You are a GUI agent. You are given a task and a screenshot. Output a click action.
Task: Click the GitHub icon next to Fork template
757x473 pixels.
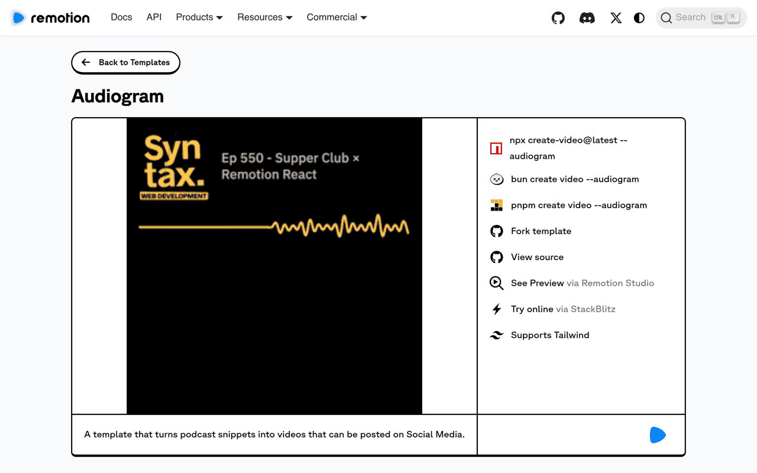tap(497, 231)
